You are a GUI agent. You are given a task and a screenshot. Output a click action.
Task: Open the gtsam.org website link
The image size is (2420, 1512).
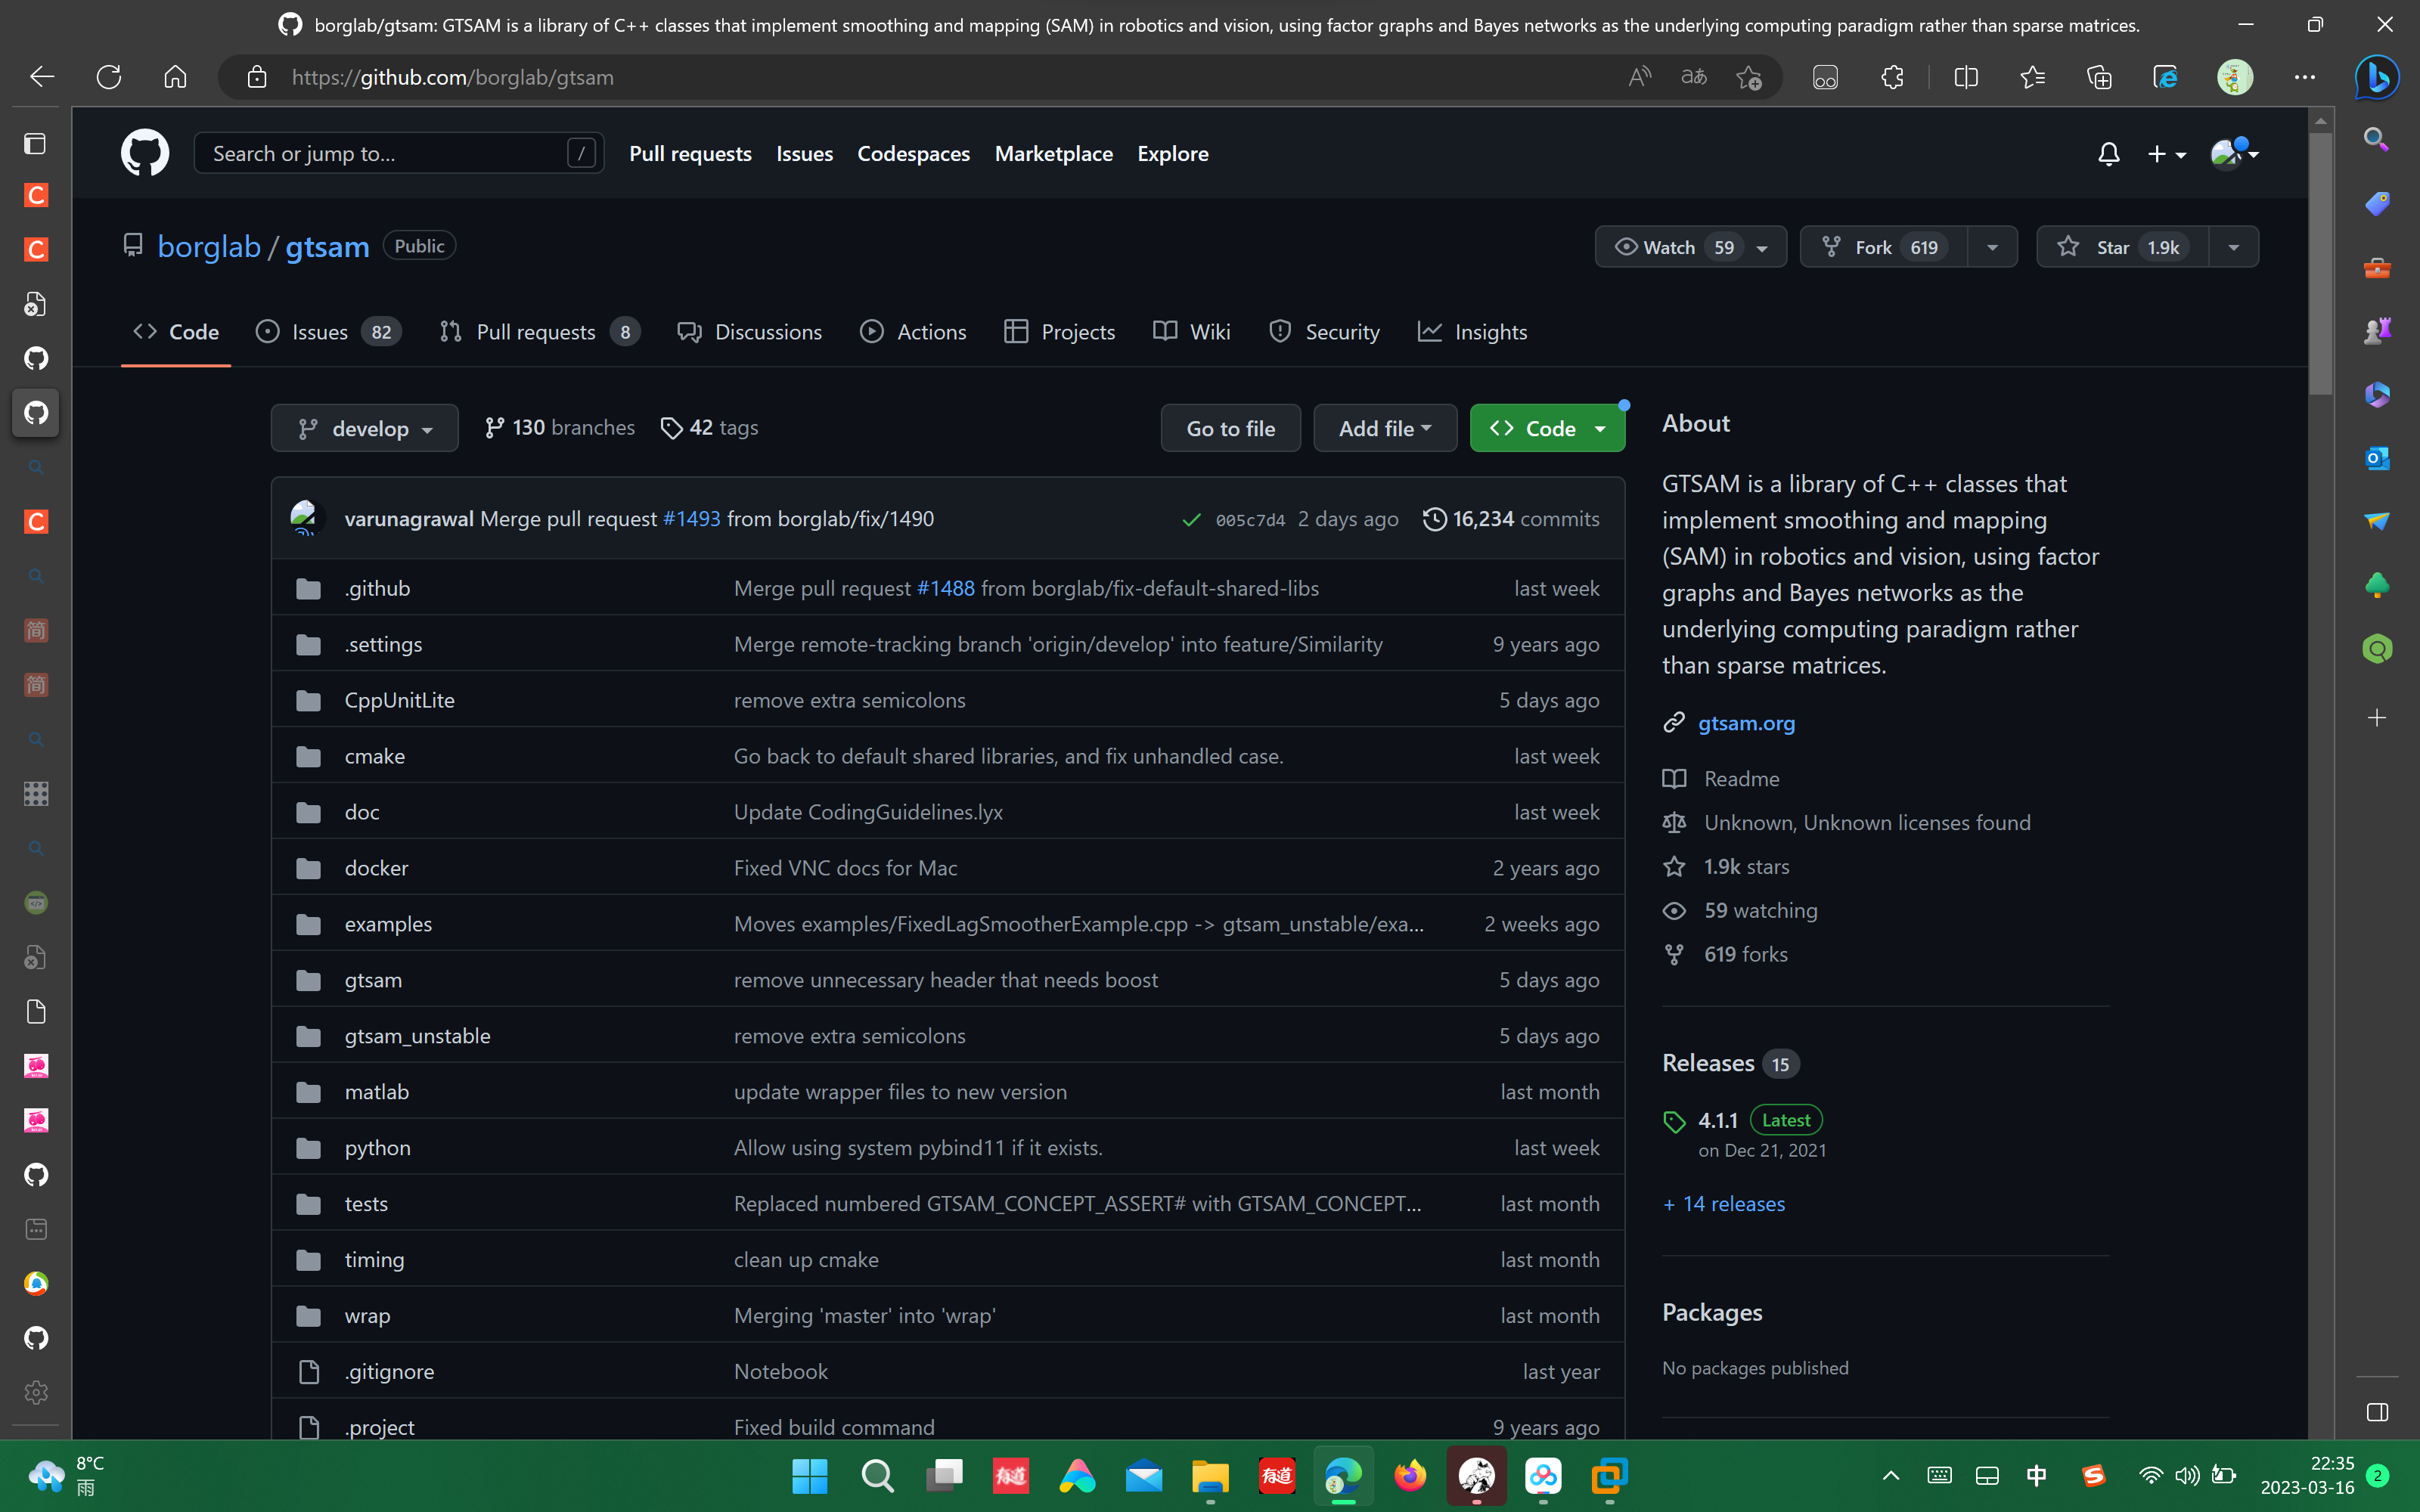coord(1746,722)
